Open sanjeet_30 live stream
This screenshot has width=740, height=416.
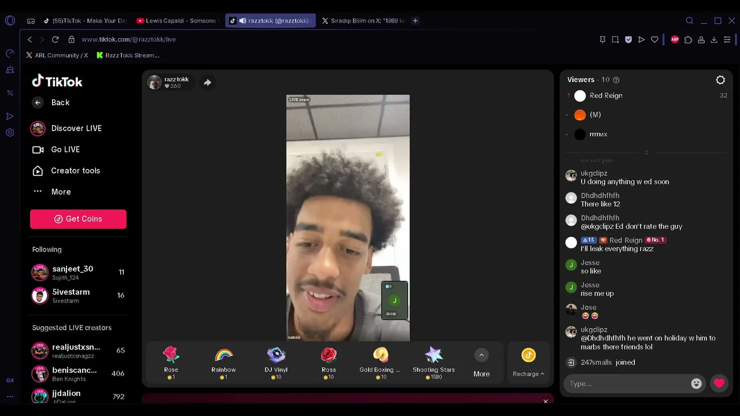[78, 272]
